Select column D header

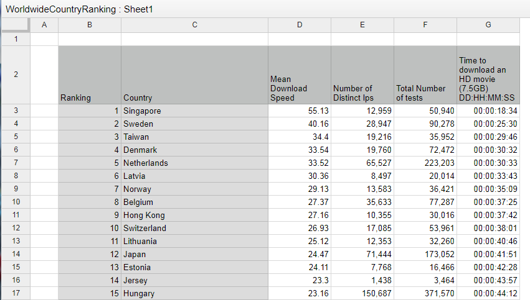coord(300,25)
